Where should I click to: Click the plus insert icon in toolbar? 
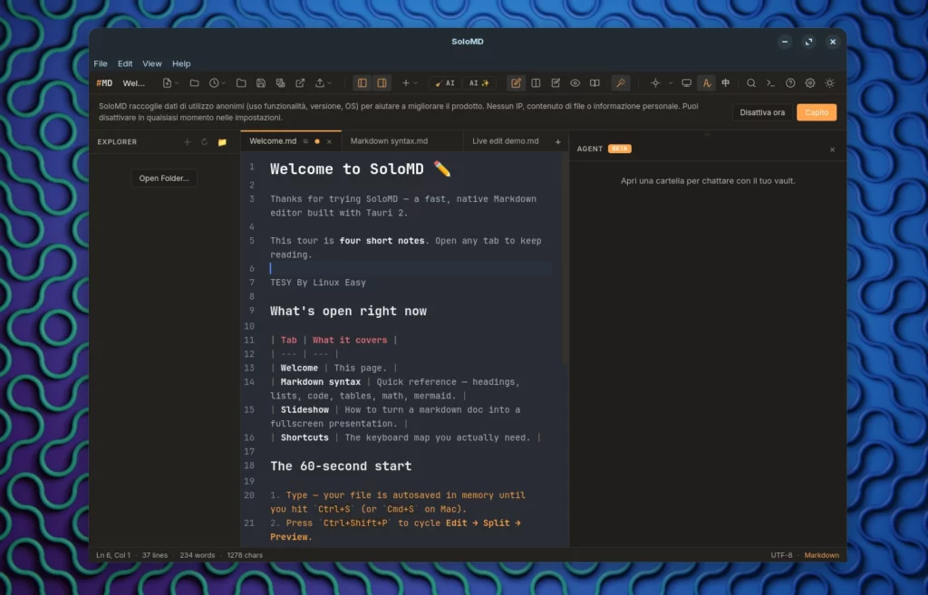coord(406,83)
